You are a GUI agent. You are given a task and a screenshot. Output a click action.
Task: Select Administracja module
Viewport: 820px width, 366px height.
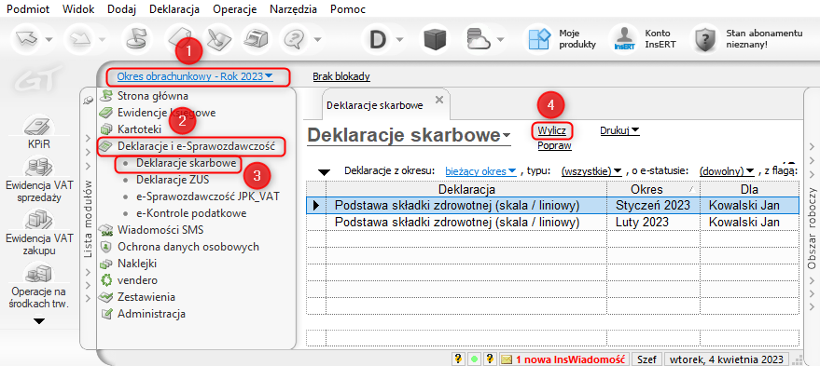click(152, 314)
